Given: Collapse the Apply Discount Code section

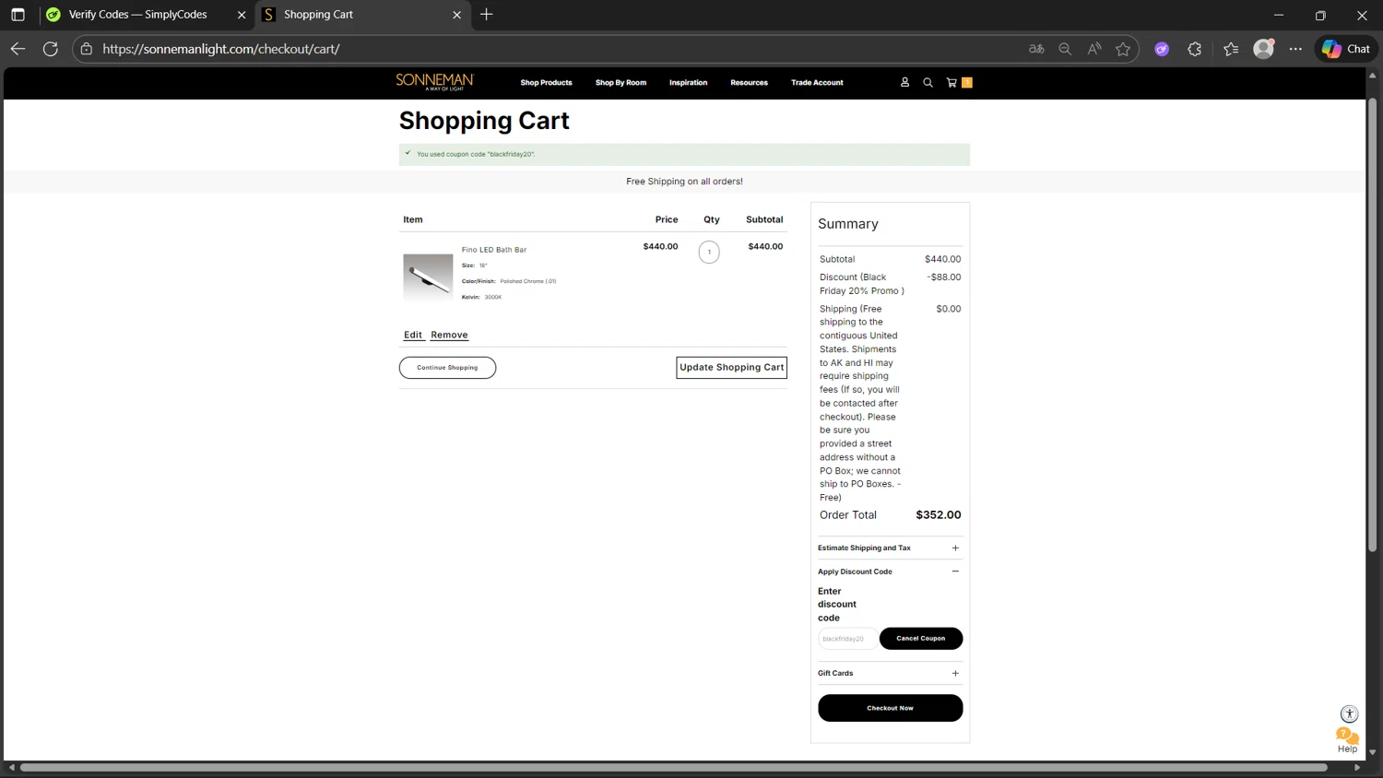Looking at the screenshot, I should click(x=890, y=572).
